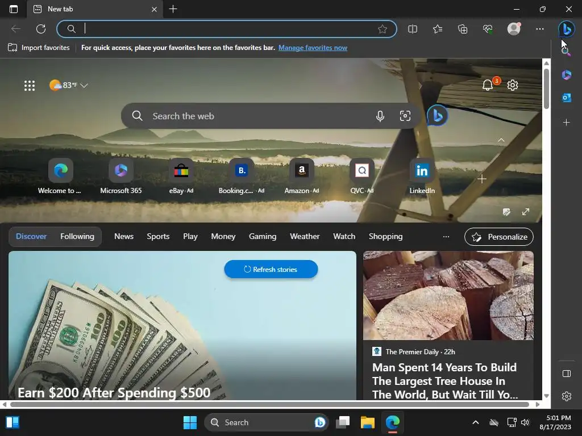Expand the 83°F weather dropdown

tap(69, 85)
